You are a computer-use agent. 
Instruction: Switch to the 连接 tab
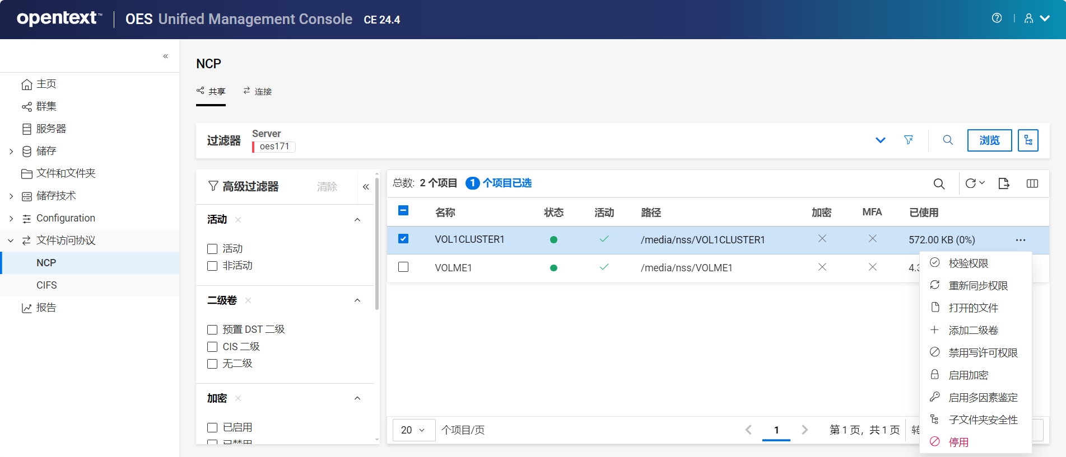(x=258, y=91)
